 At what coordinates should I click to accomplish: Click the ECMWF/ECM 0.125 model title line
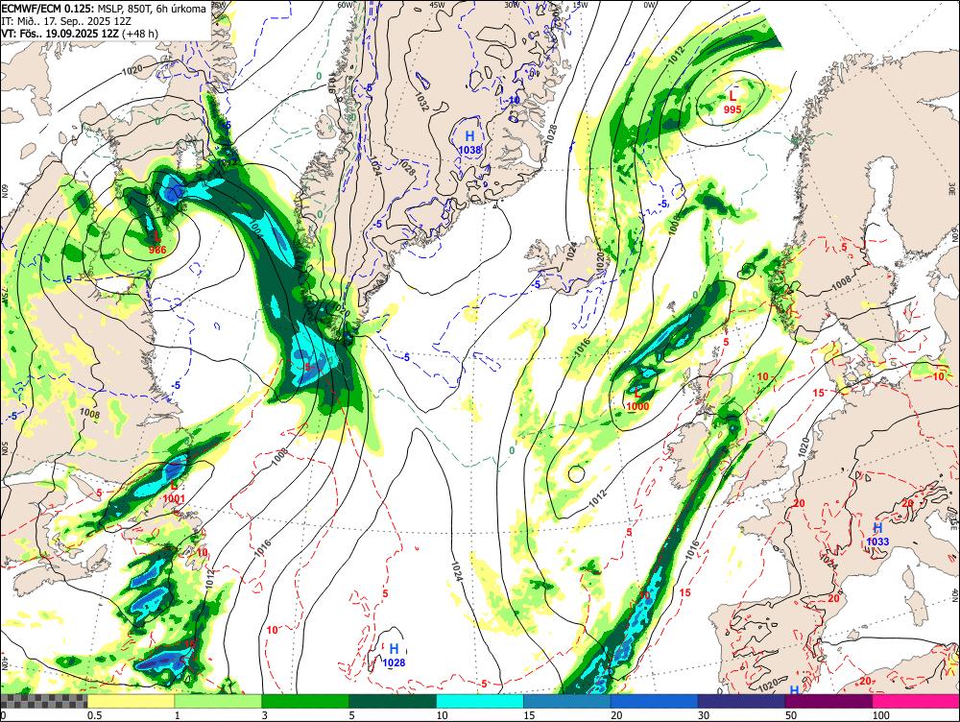point(104,9)
